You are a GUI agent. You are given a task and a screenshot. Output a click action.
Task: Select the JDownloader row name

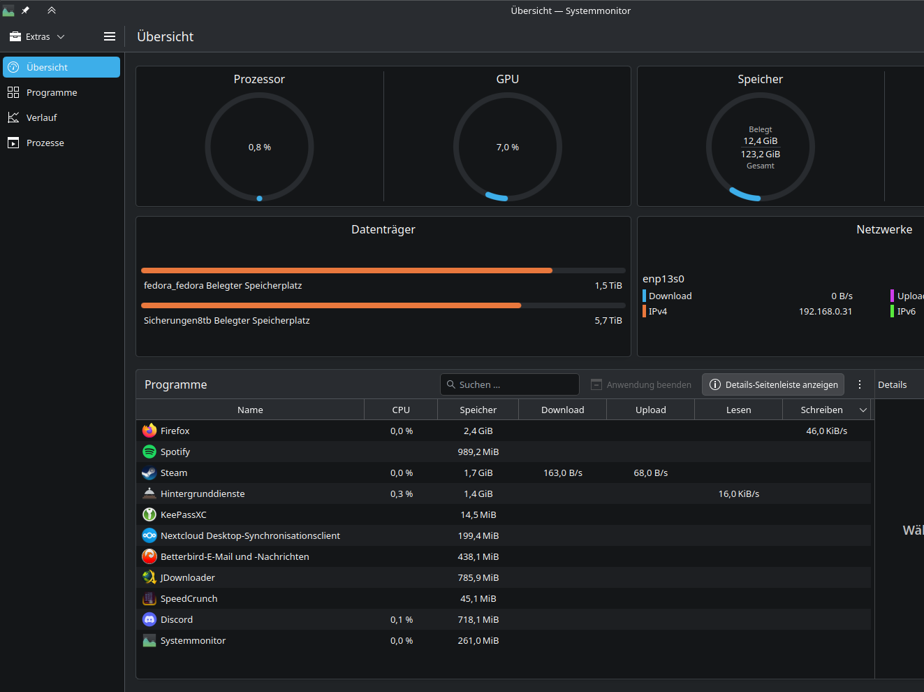tap(188, 577)
